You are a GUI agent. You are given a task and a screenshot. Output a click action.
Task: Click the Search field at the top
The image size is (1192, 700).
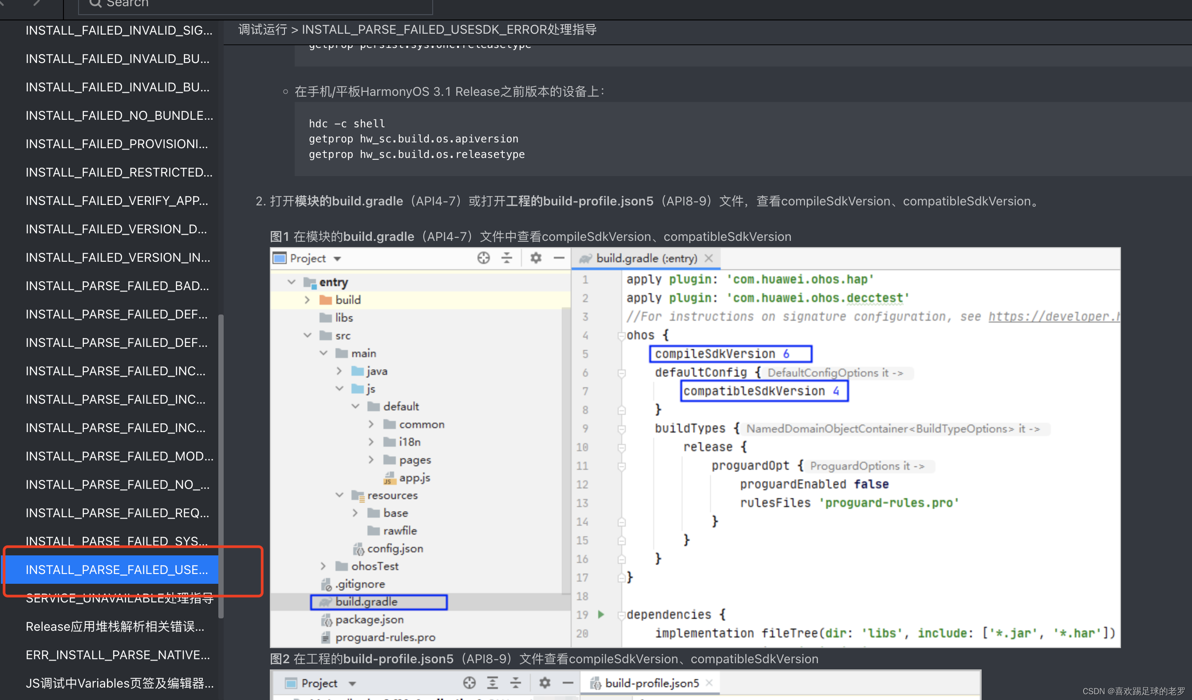(x=256, y=5)
